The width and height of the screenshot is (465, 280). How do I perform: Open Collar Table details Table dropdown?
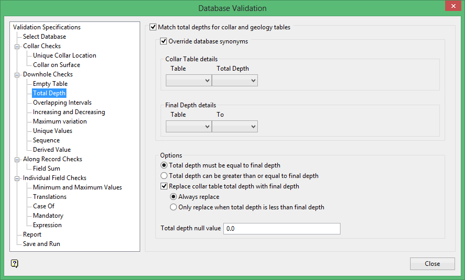tap(189, 81)
